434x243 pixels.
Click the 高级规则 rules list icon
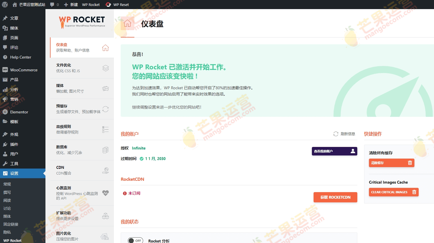click(x=105, y=129)
